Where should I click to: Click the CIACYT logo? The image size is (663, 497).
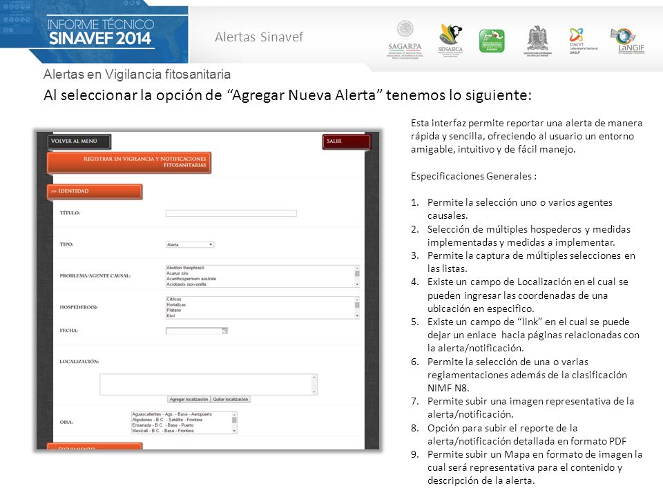(x=583, y=41)
